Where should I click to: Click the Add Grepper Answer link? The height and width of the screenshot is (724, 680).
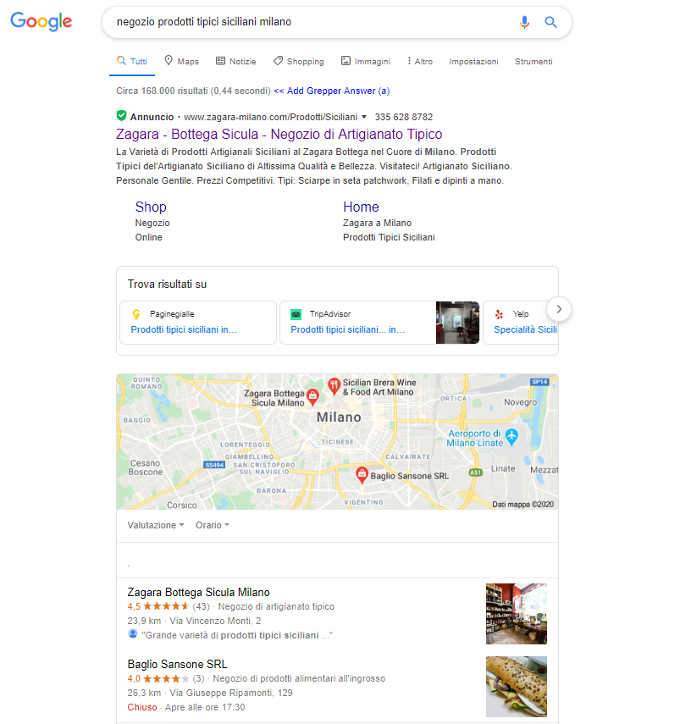pyautogui.click(x=332, y=91)
